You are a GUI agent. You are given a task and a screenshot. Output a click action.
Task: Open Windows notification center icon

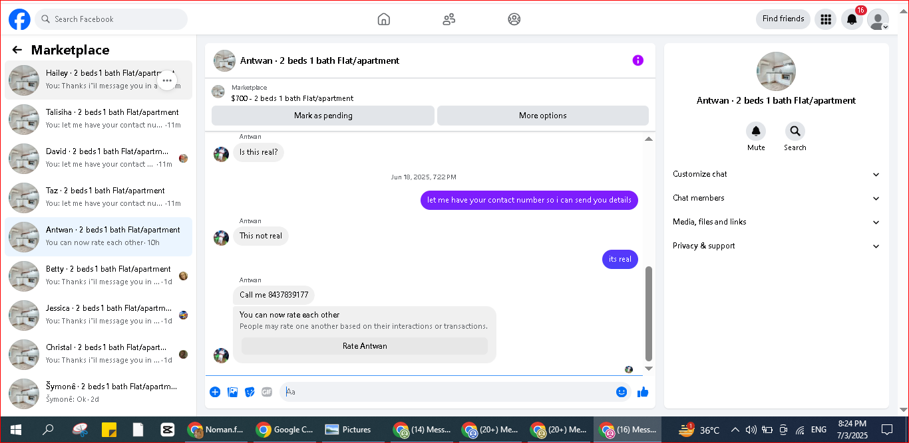pos(886,430)
